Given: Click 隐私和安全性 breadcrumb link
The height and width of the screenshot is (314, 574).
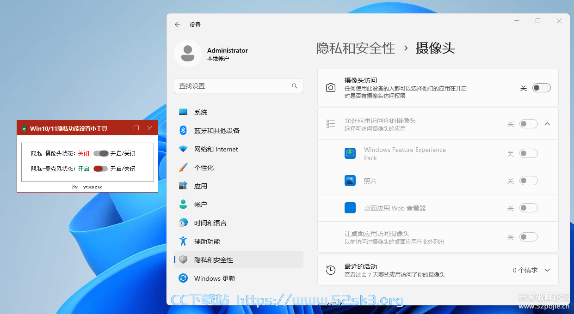Looking at the screenshot, I should tap(356, 48).
